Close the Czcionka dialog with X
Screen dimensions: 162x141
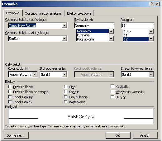(x=157, y=4)
